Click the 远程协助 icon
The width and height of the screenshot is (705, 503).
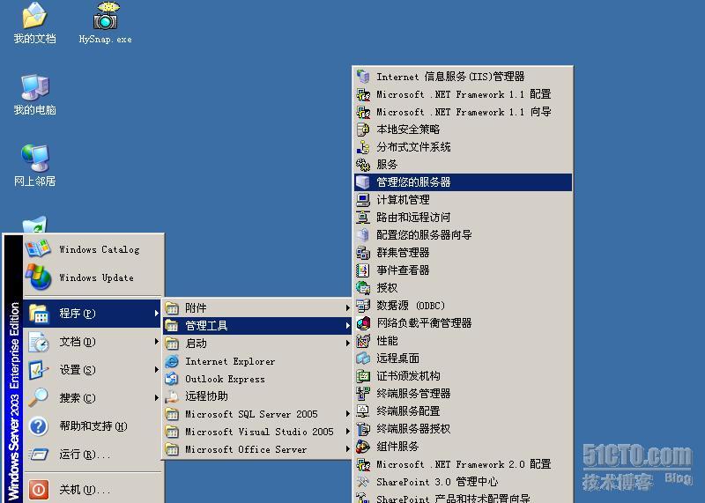[x=171, y=396]
